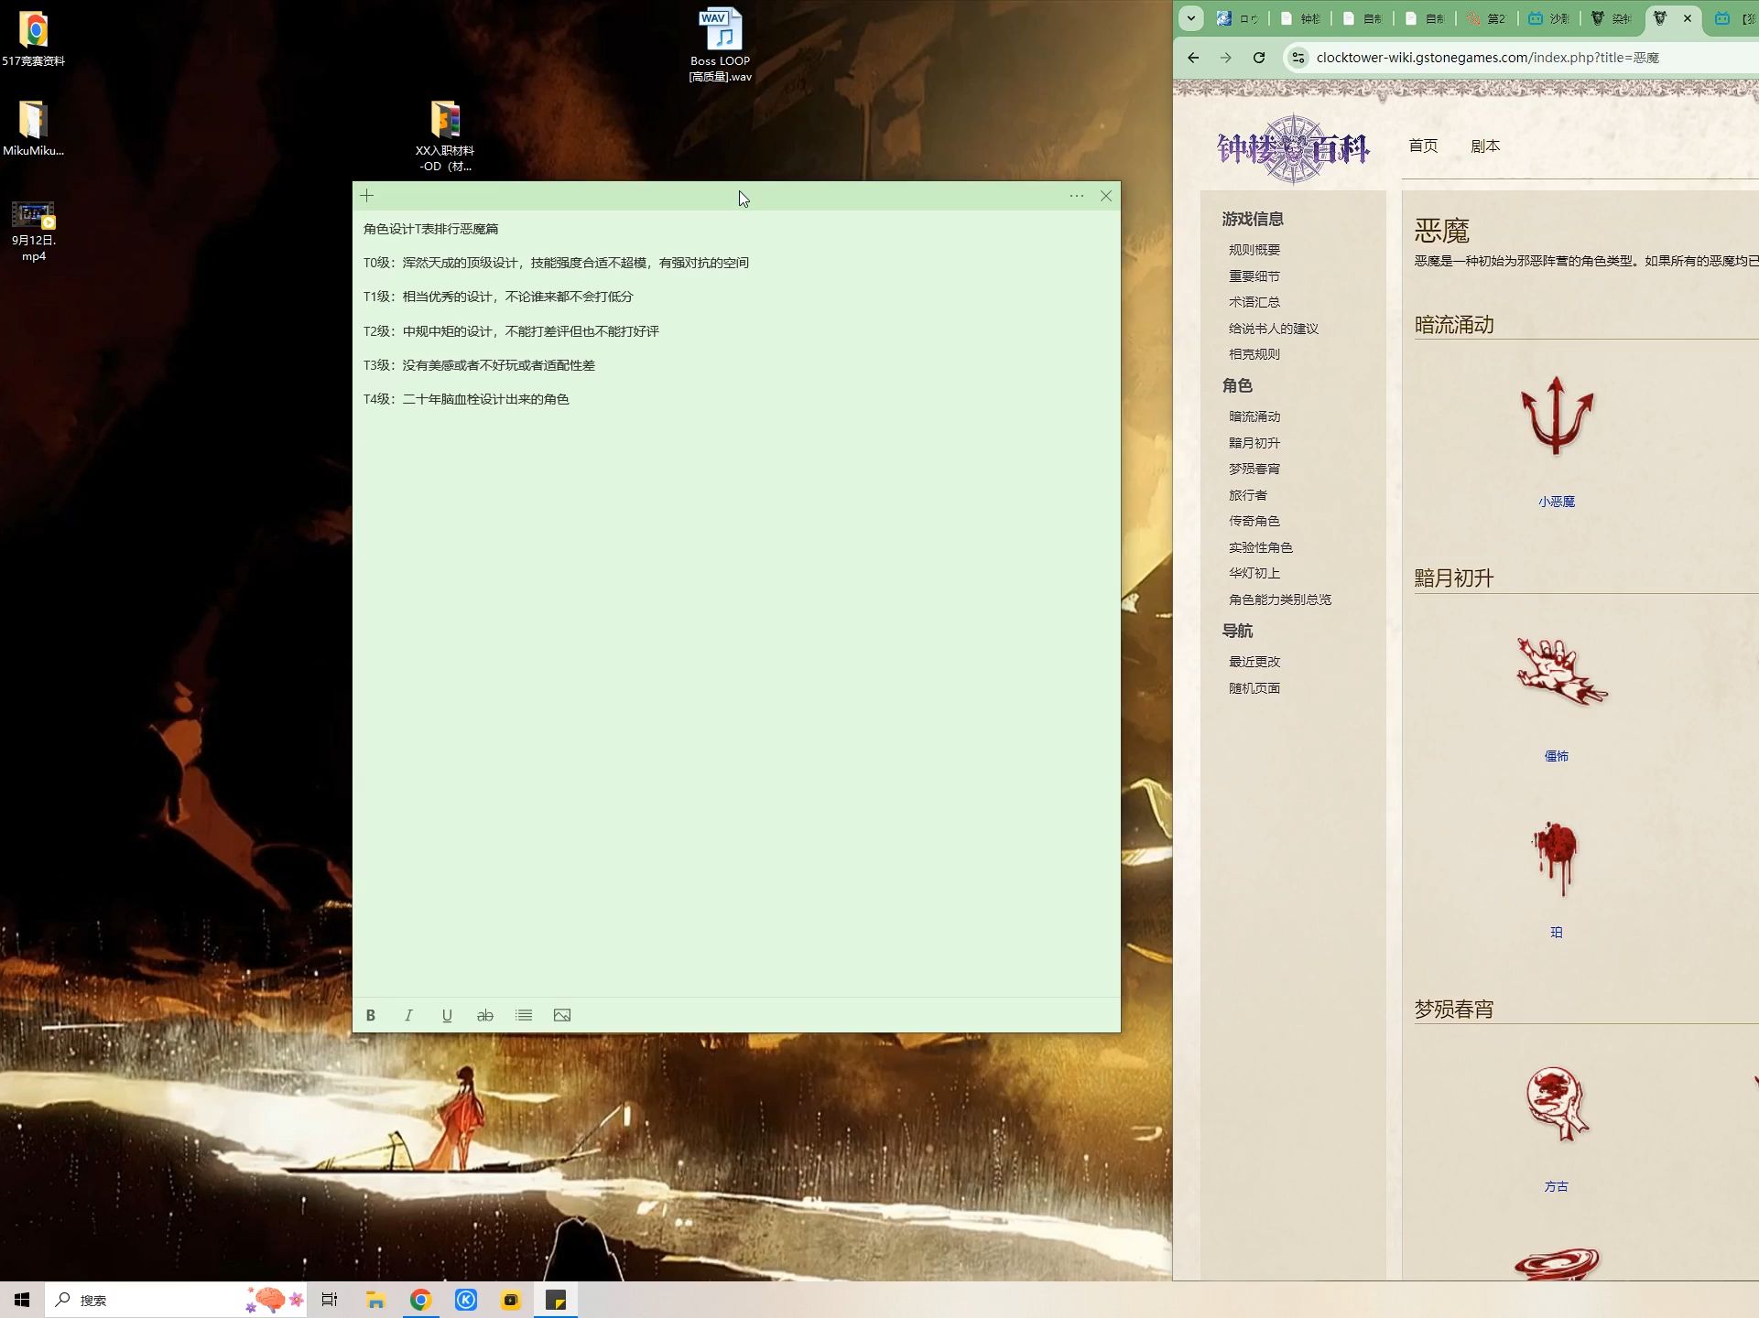Open the 角色能力类别总览 link
The image size is (1759, 1318).
[1280, 600]
